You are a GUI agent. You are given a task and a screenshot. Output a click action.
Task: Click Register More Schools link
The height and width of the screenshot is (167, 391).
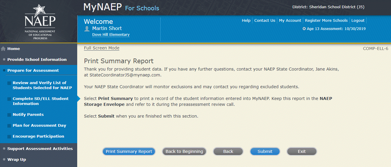326,21
